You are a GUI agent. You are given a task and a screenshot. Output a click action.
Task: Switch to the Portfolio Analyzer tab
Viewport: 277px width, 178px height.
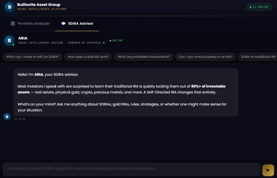(x=30, y=24)
